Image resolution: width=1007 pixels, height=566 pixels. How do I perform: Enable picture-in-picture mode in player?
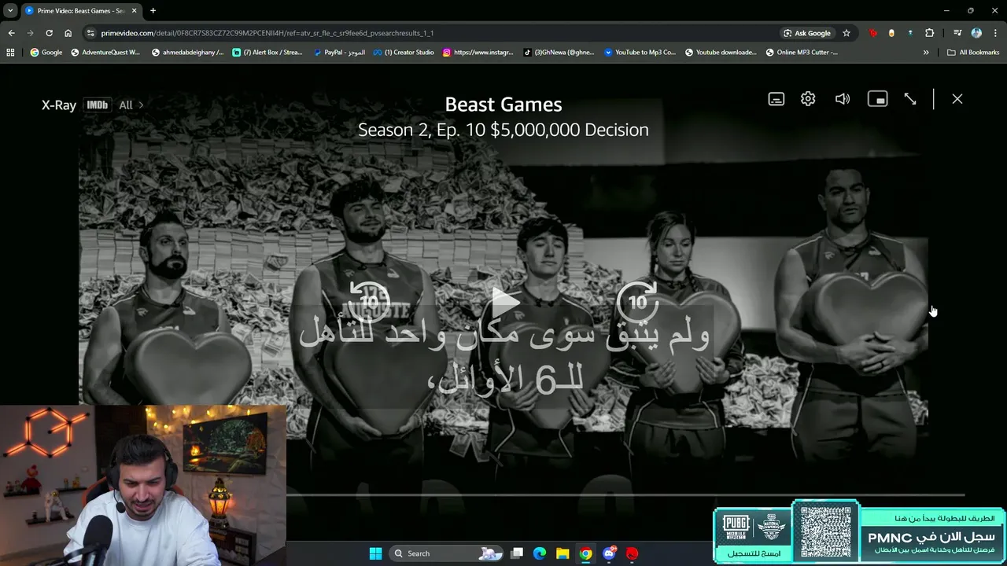tap(877, 99)
